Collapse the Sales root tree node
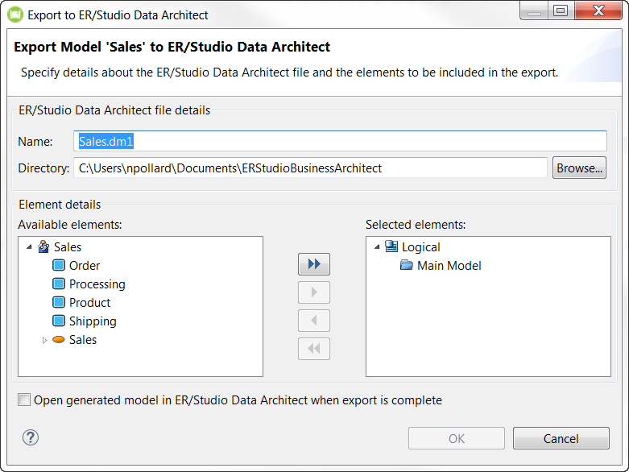 (x=29, y=247)
